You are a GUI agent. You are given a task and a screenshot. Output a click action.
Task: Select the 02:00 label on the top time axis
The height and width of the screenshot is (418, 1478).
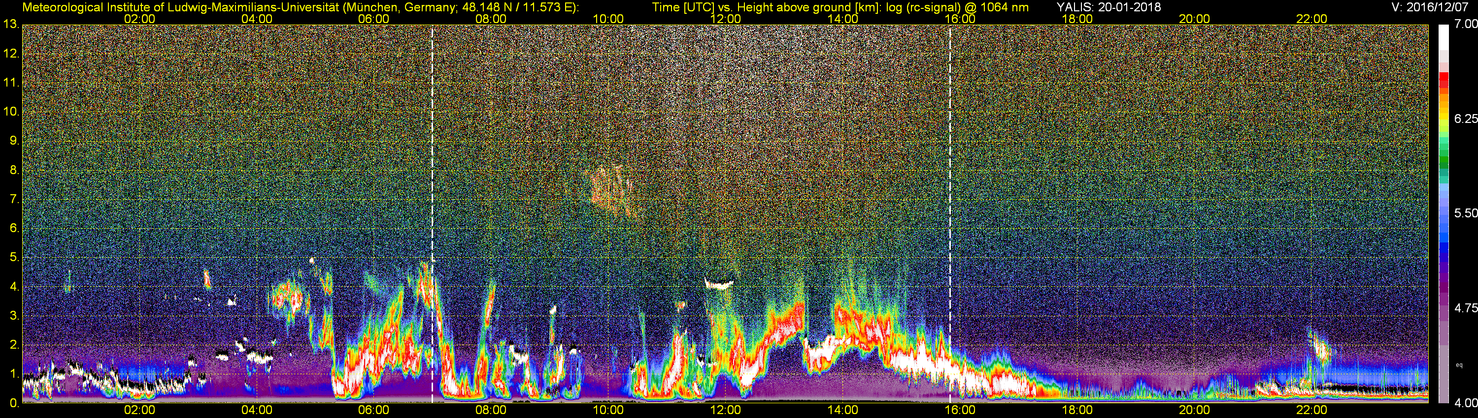pyautogui.click(x=139, y=19)
